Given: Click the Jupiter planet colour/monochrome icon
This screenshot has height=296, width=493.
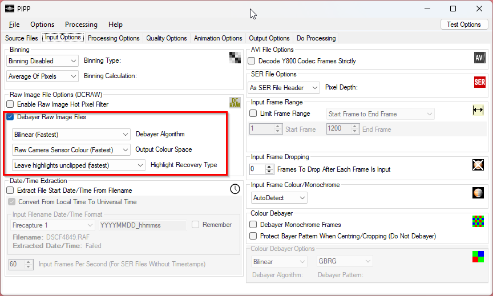Looking at the screenshot, I should pyautogui.click(x=478, y=193).
